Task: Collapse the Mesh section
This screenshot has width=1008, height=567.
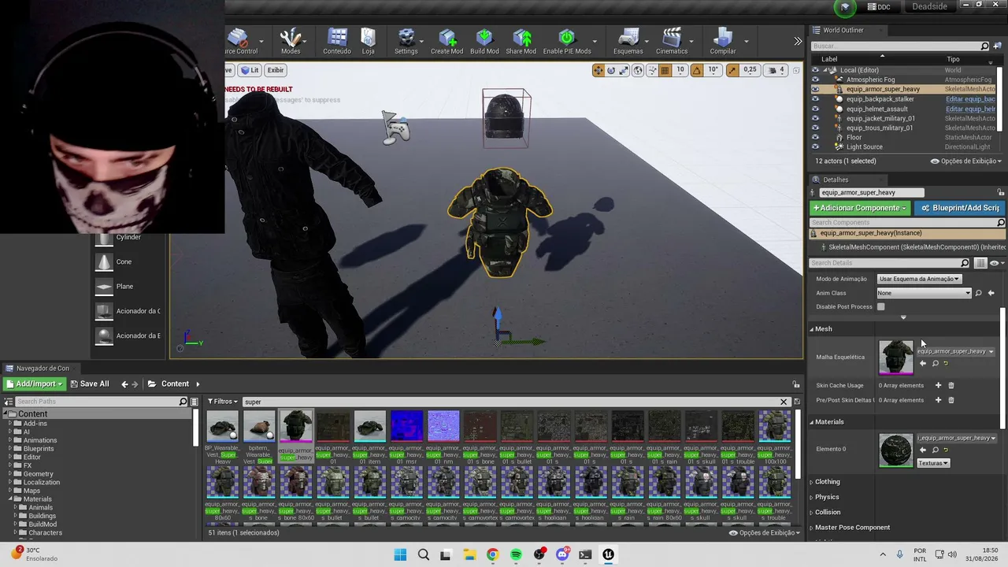Action: [x=812, y=329]
